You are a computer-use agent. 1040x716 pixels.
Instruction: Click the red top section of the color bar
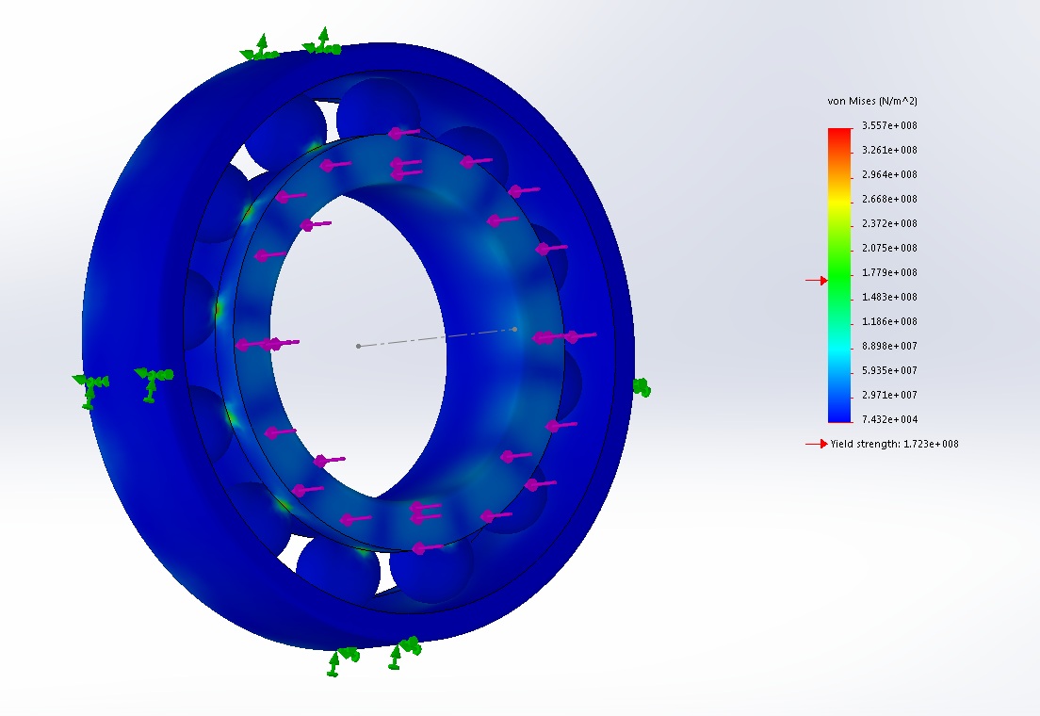click(838, 138)
